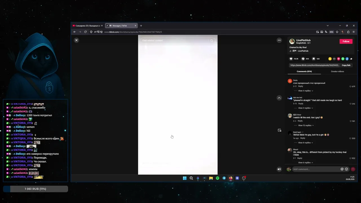This screenshot has width=361, height=203.
Task: Select the Messages | TikTok browser tab
Action: pyautogui.click(x=121, y=26)
